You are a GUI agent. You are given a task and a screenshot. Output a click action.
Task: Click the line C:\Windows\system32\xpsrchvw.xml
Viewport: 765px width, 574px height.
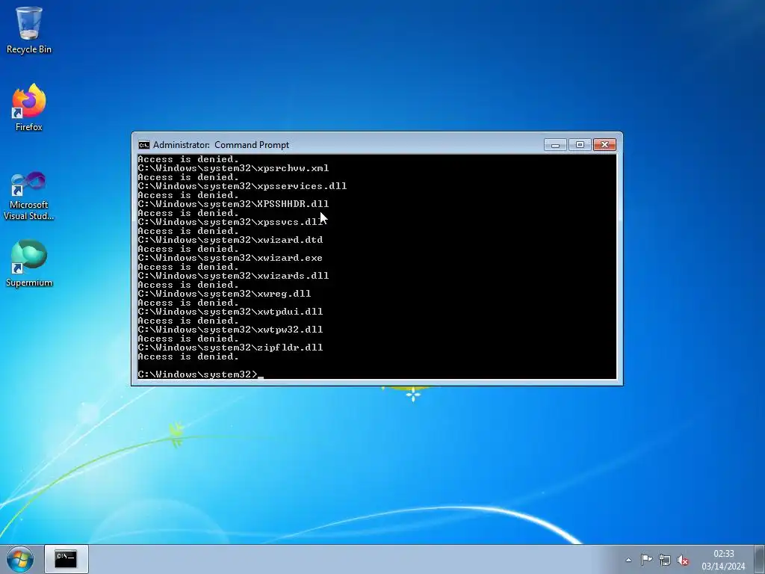233,168
